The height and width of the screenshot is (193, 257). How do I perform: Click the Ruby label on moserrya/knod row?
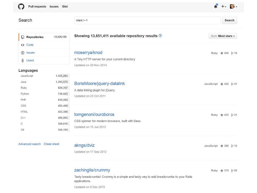click(214, 53)
